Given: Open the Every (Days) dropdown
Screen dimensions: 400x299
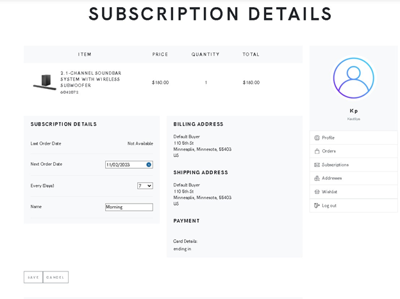Looking at the screenshot, I should pos(145,186).
